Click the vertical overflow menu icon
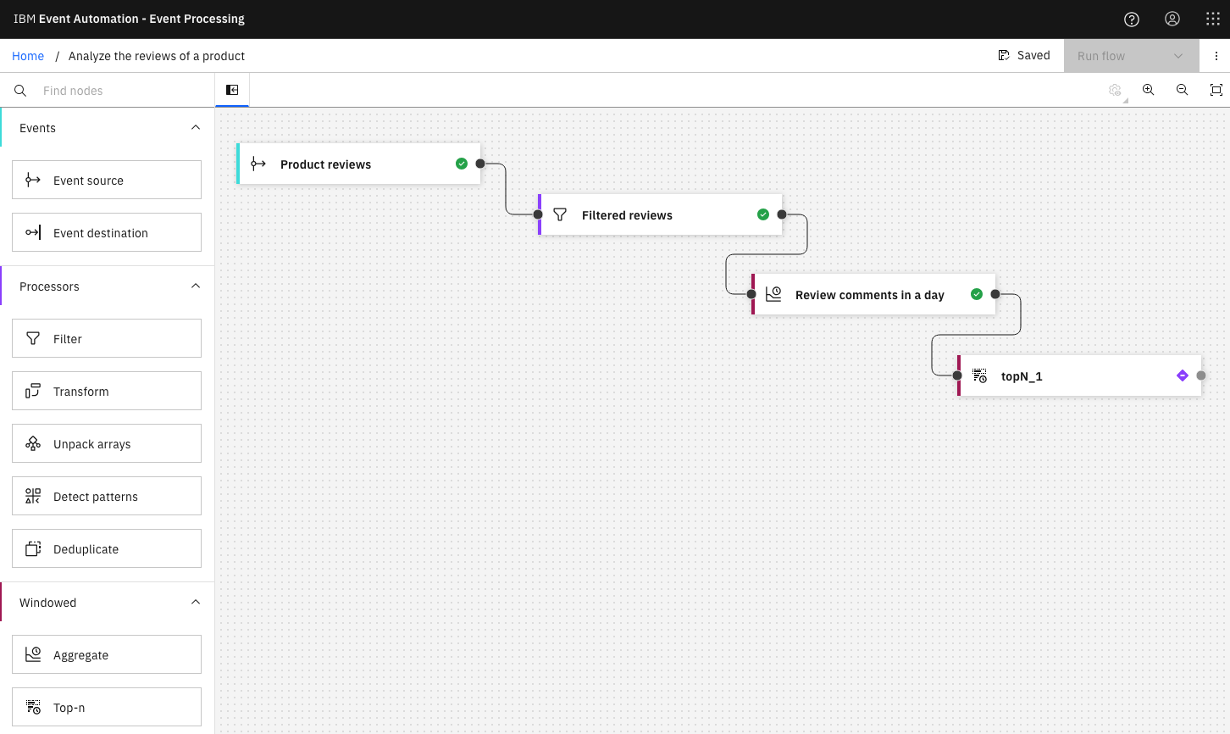Image resolution: width=1230 pixels, height=734 pixels. 1216,56
